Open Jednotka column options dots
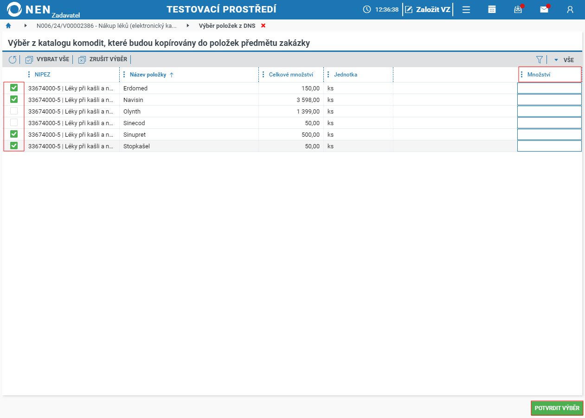Image resolution: width=585 pixels, height=418 pixels. (328, 74)
